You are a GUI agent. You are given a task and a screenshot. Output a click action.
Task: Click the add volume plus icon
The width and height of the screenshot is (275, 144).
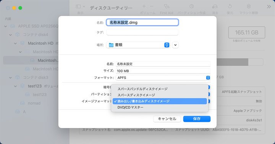(144, 6)
